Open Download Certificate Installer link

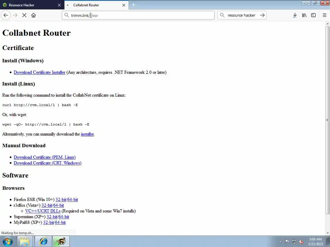pyautogui.click(x=39, y=72)
